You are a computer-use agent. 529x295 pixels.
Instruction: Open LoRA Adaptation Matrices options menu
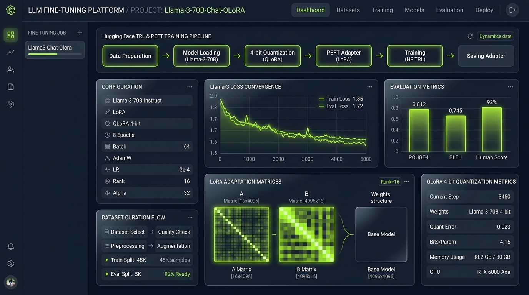[x=407, y=182]
